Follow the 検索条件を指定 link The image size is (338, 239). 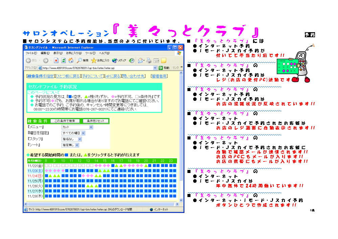point(41,76)
